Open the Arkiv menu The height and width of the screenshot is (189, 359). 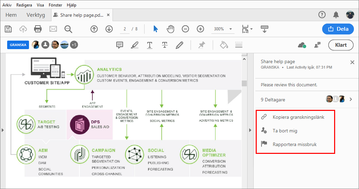[7, 5]
